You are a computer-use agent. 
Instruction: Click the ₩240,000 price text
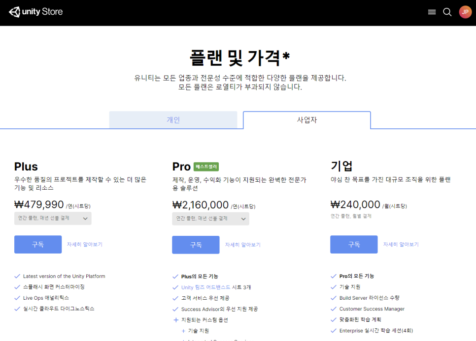[x=355, y=205]
